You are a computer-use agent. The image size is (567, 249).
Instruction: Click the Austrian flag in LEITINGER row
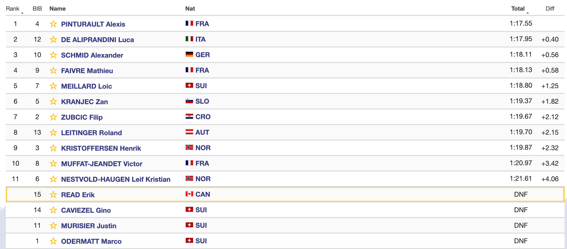click(x=189, y=132)
